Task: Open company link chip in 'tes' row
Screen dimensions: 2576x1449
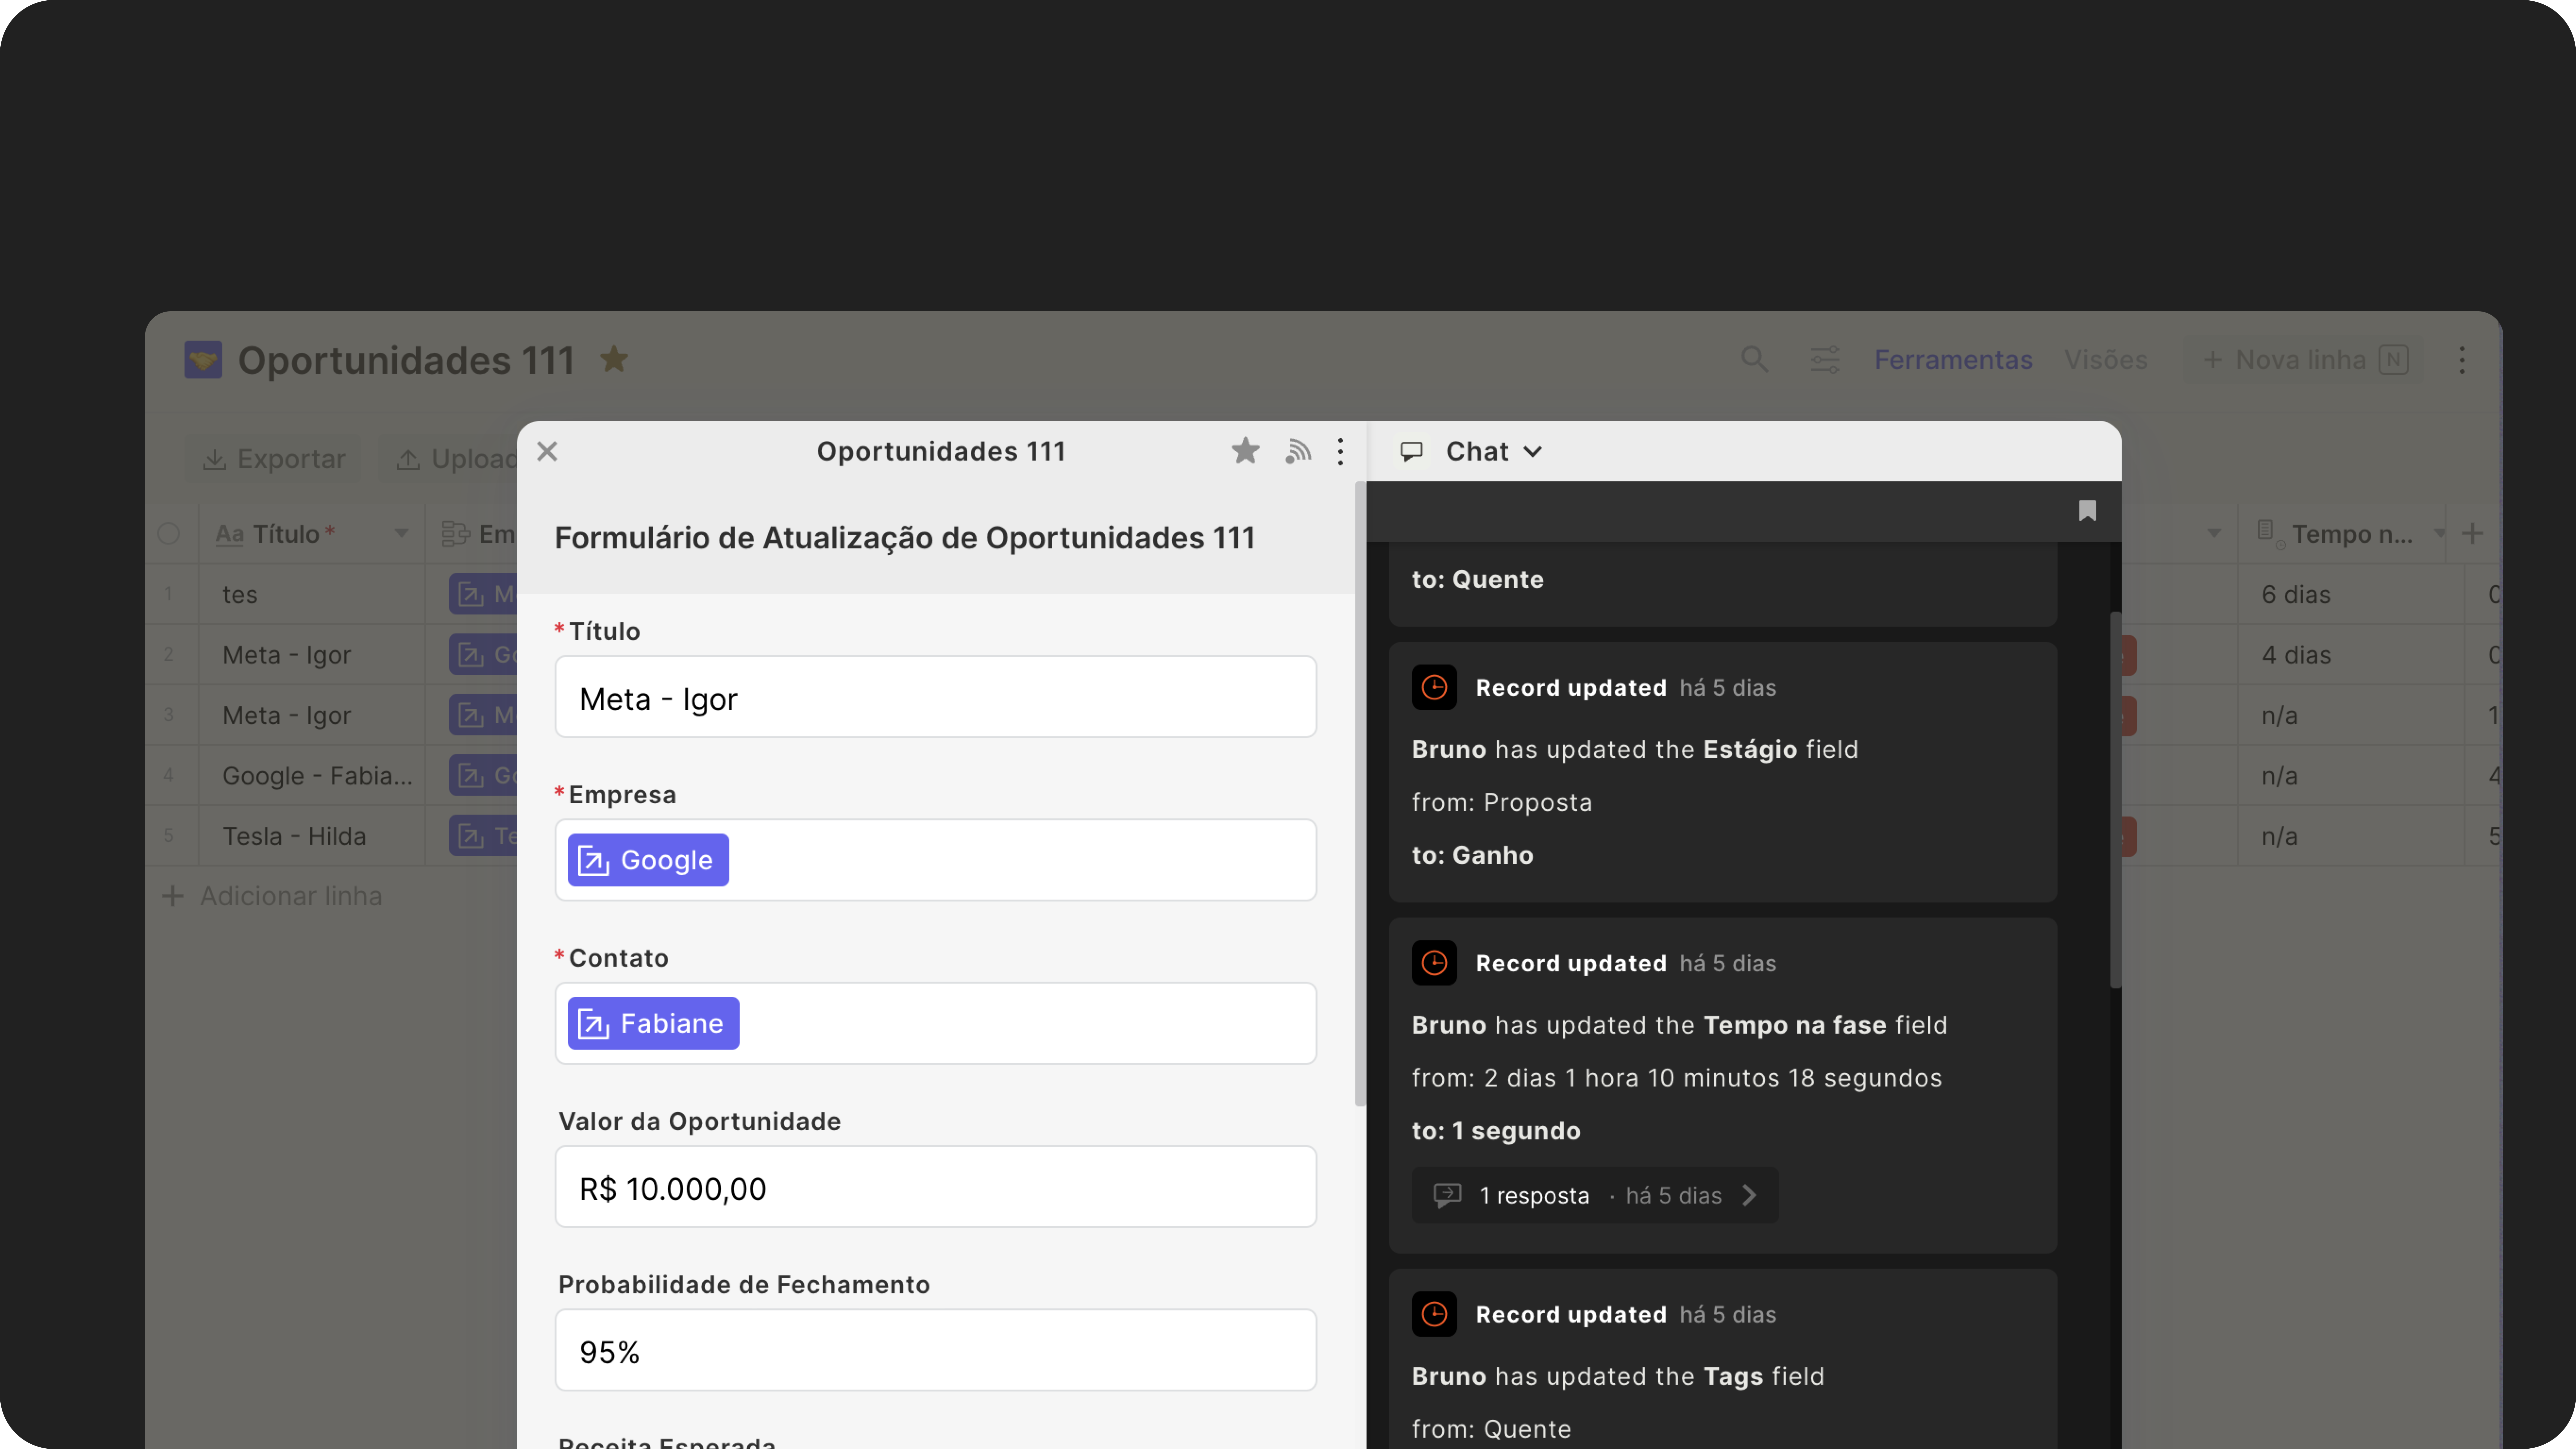Action: coord(483,594)
